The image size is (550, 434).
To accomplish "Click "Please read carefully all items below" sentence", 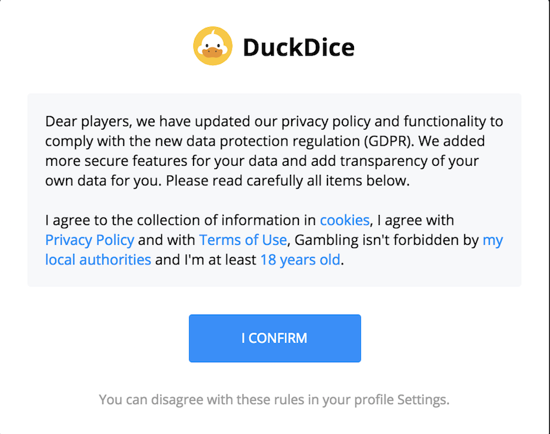I will click(x=288, y=181).
